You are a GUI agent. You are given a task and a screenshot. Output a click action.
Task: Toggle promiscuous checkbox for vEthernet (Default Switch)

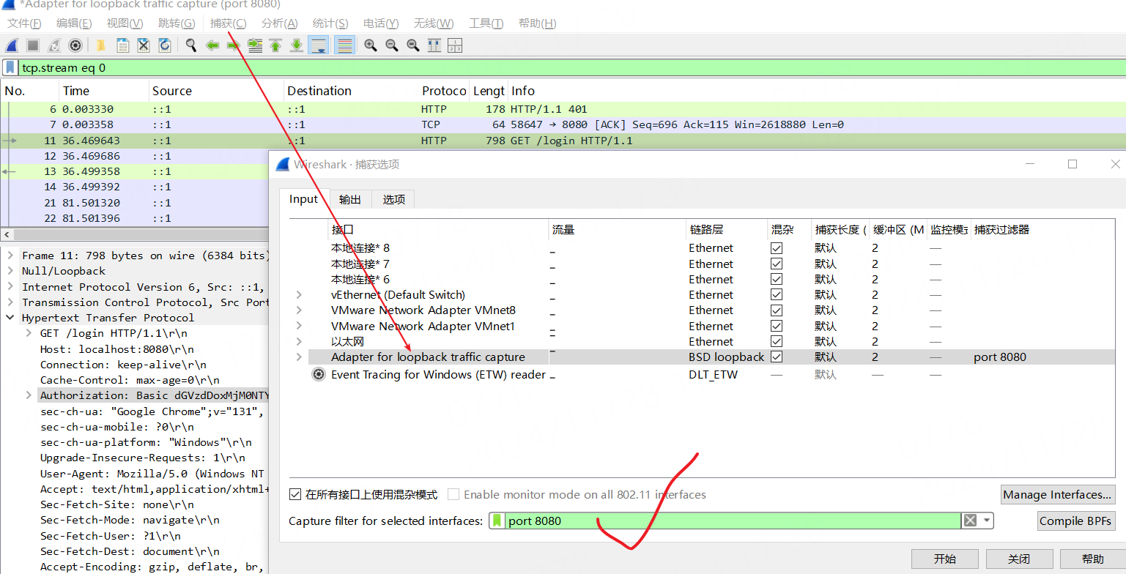(x=777, y=294)
